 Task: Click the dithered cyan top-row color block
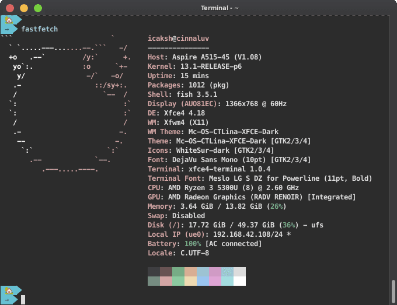click(227, 272)
